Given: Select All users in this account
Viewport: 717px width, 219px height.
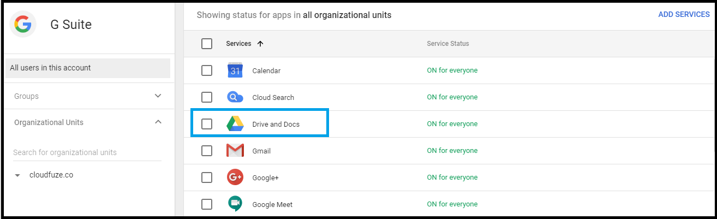Looking at the screenshot, I should (x=87, y=68).
